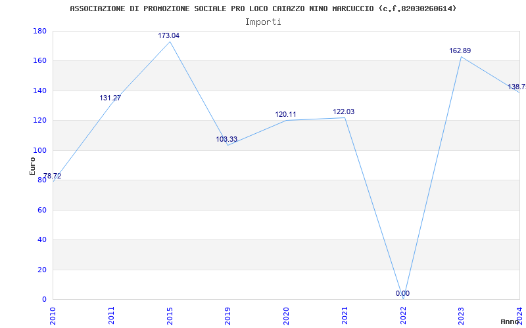This screenshot has width=526, height=328.
Task: Click the 0 y-axis tick label
Action: click(44, 300)
